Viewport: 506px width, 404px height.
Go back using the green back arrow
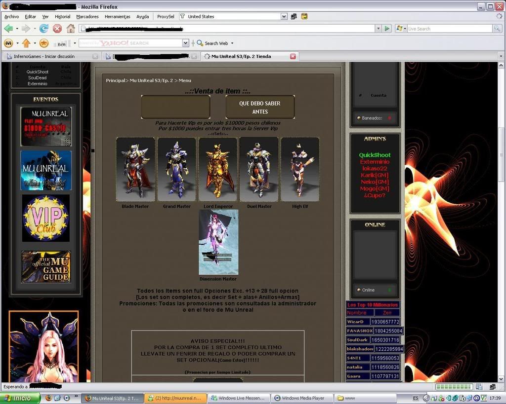pos(8,29)
